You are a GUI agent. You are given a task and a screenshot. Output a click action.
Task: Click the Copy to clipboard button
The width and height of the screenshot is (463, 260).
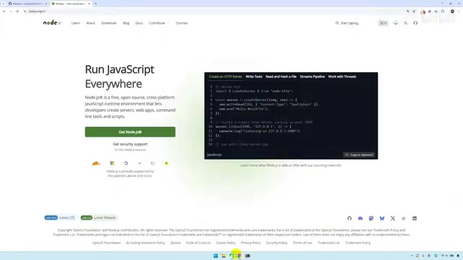(x=359, y=155)
